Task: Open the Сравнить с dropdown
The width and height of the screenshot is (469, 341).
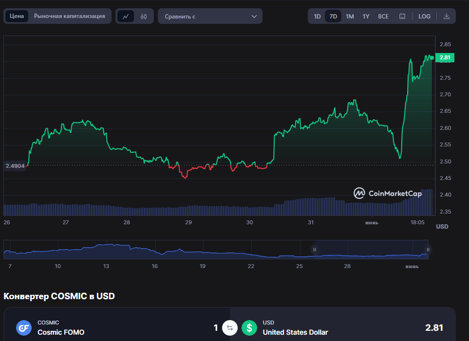Action: tap(210, 17)
